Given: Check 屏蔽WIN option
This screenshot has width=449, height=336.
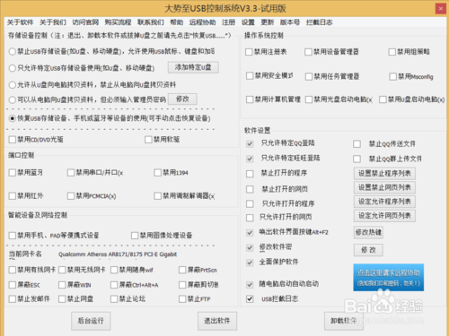Looking at the screenshot, I should (62, 285).
